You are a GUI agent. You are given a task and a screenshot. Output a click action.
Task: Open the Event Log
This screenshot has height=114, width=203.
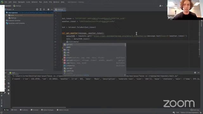click(x=195, y=110)
